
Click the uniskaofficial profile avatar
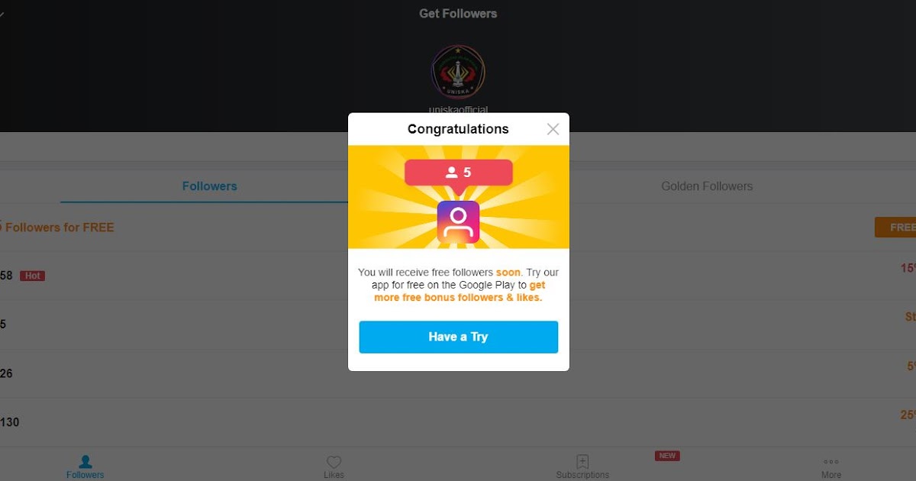458,72
